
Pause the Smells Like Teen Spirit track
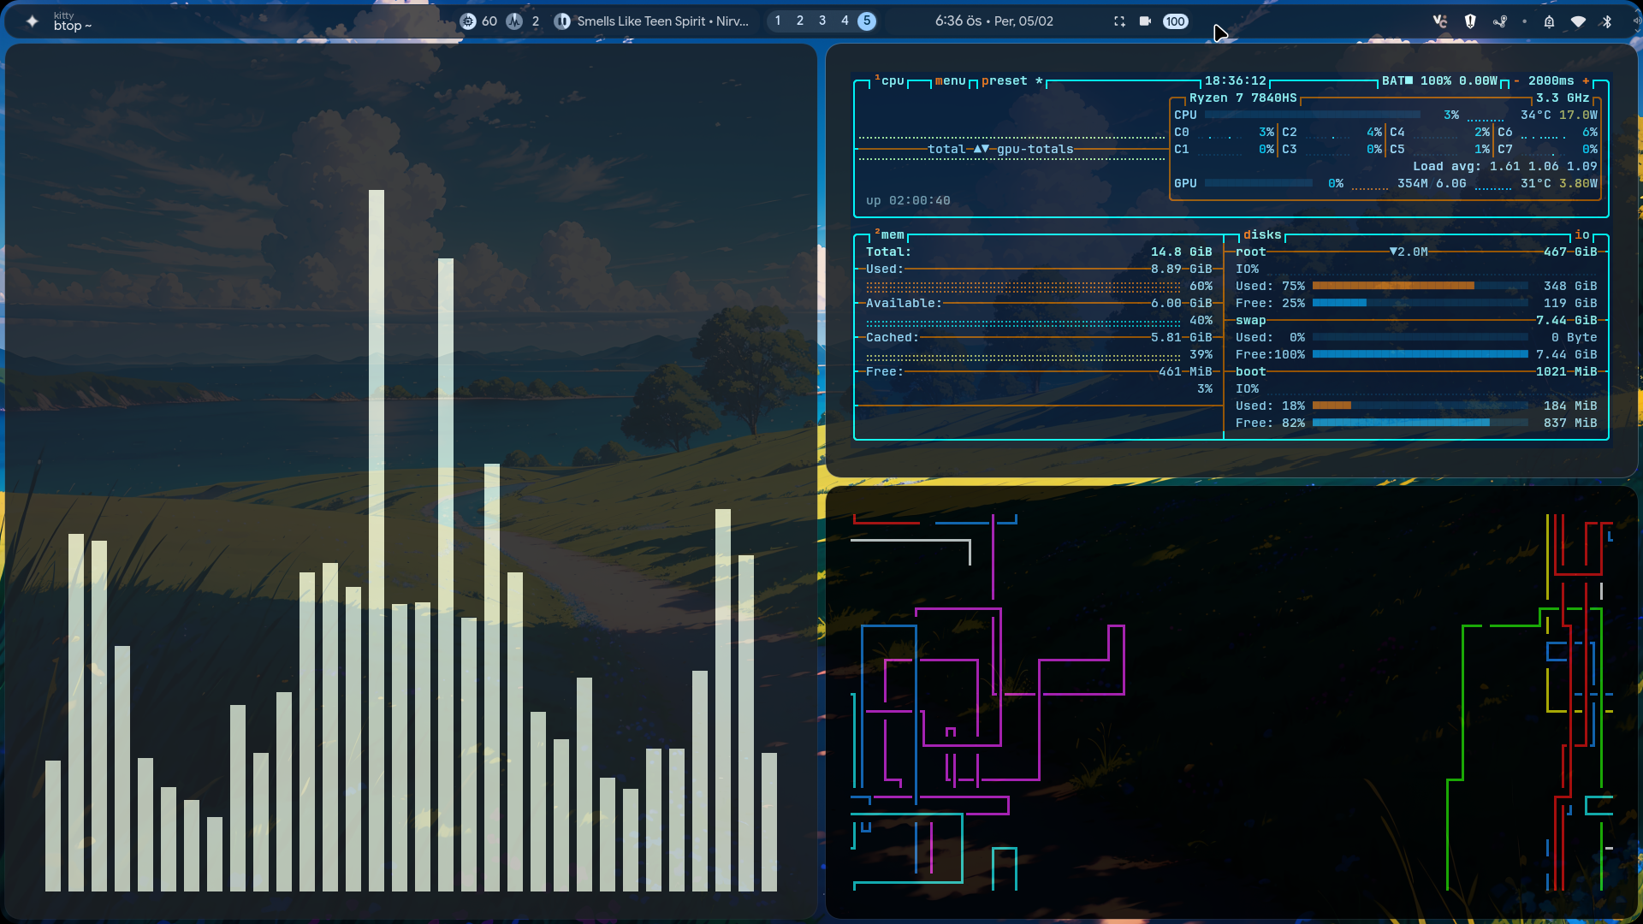click(562, 21)
